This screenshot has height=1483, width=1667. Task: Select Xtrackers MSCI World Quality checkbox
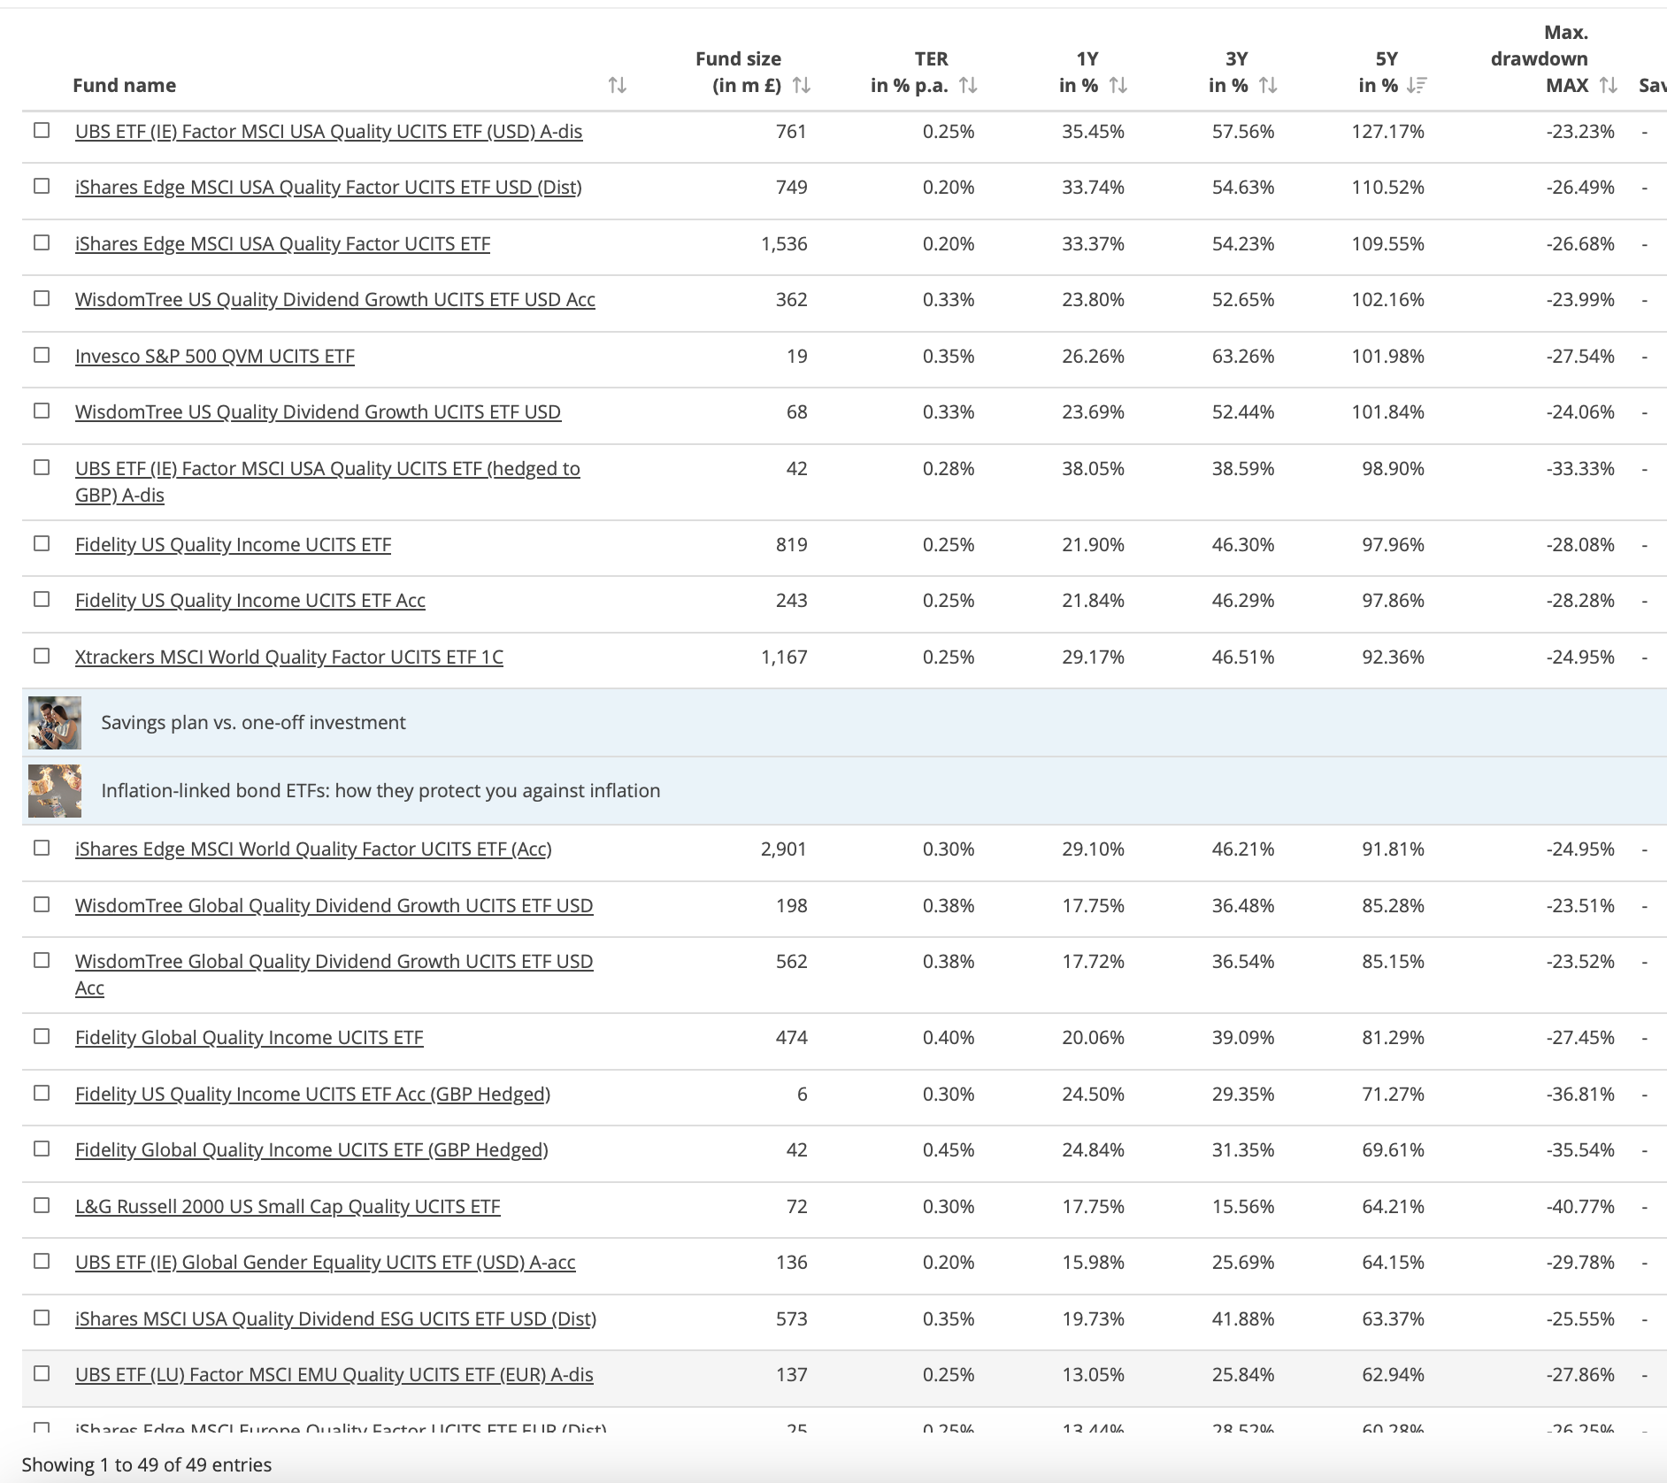coord(42,656)
